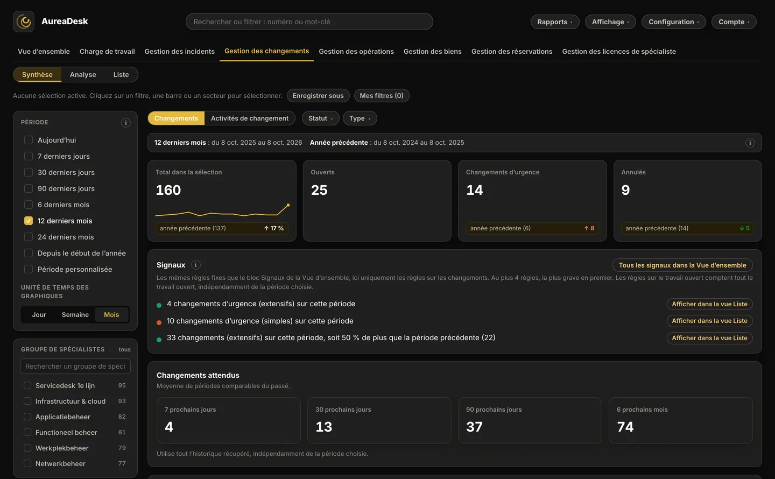Switch to the Analyse view
775x479 pixels.
(x=83, y=75)
